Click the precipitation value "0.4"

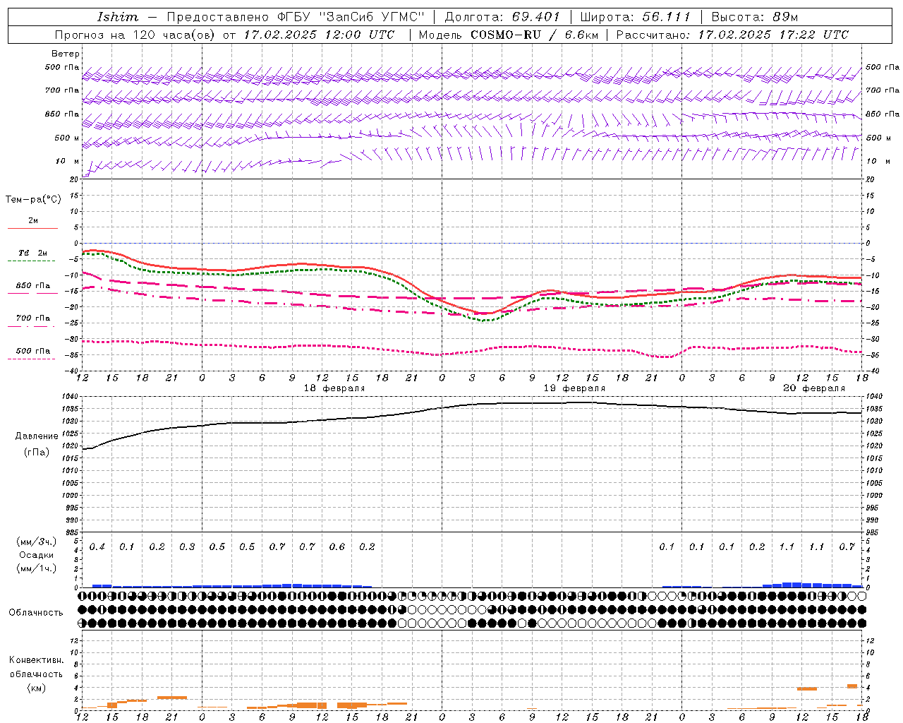point(97,546)
